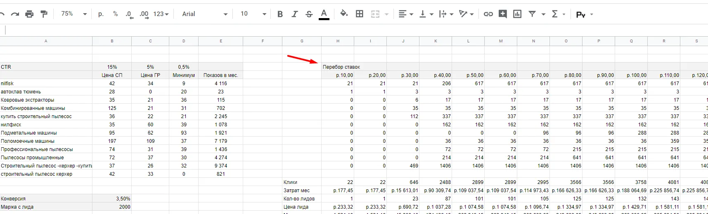Viewport: 708px width, 214px height.
Task: Open the functions sigma dropdown
Action: coord(558,14)
